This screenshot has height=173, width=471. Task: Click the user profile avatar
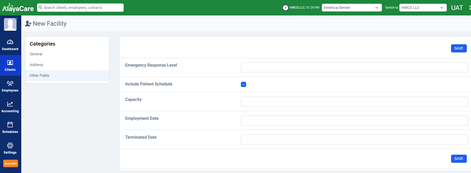pyautogui.click(x=10, y=24)
